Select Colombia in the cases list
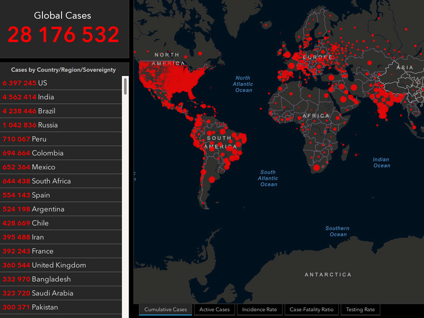Screen dimensions: 424x318 point(61,153)
